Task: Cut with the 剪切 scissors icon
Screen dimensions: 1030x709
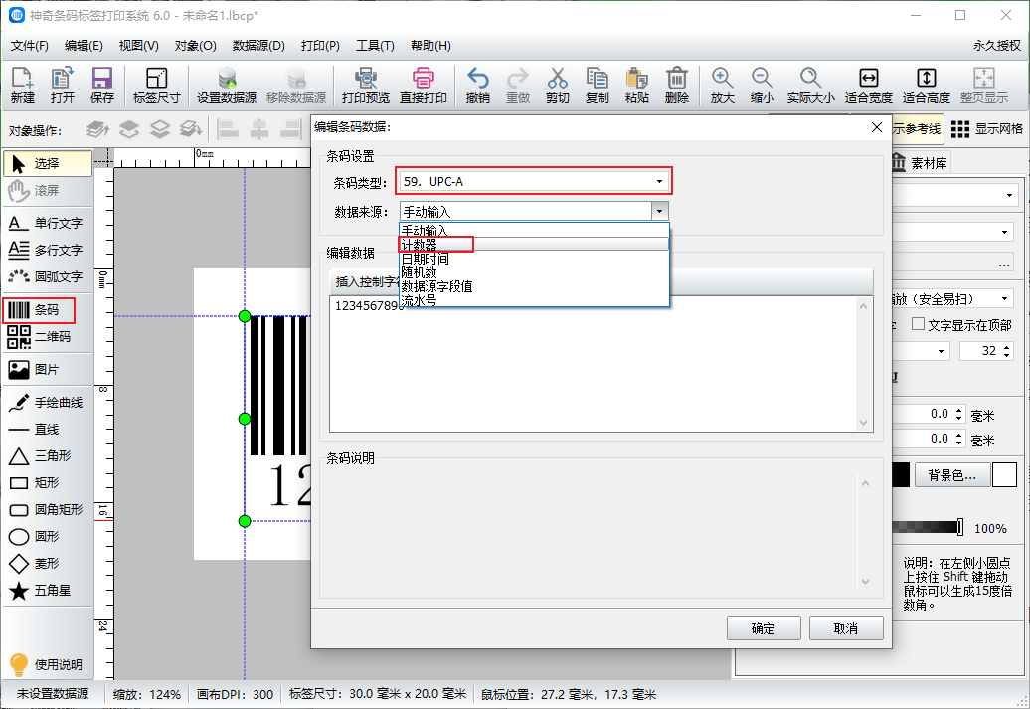Action: [x=557, y=86]
